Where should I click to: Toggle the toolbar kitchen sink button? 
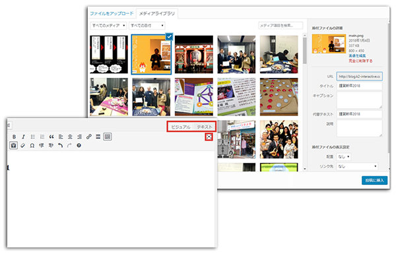click(108, 137)
